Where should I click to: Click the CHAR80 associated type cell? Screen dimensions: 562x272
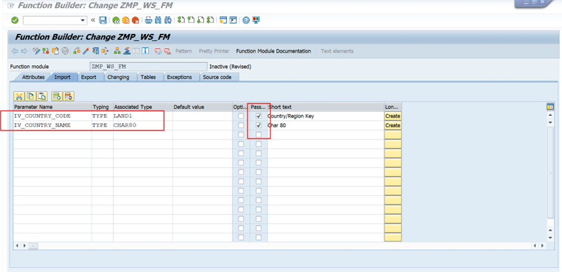(143, 125)
